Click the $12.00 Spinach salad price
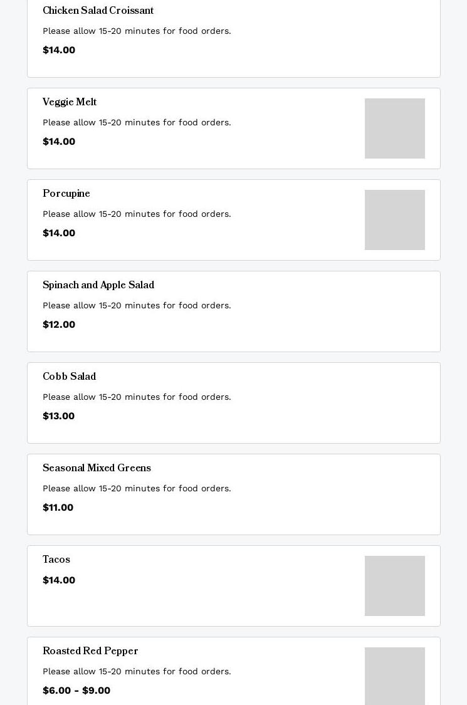This screenshot has width=467, height=705. [x=59, y=325]
